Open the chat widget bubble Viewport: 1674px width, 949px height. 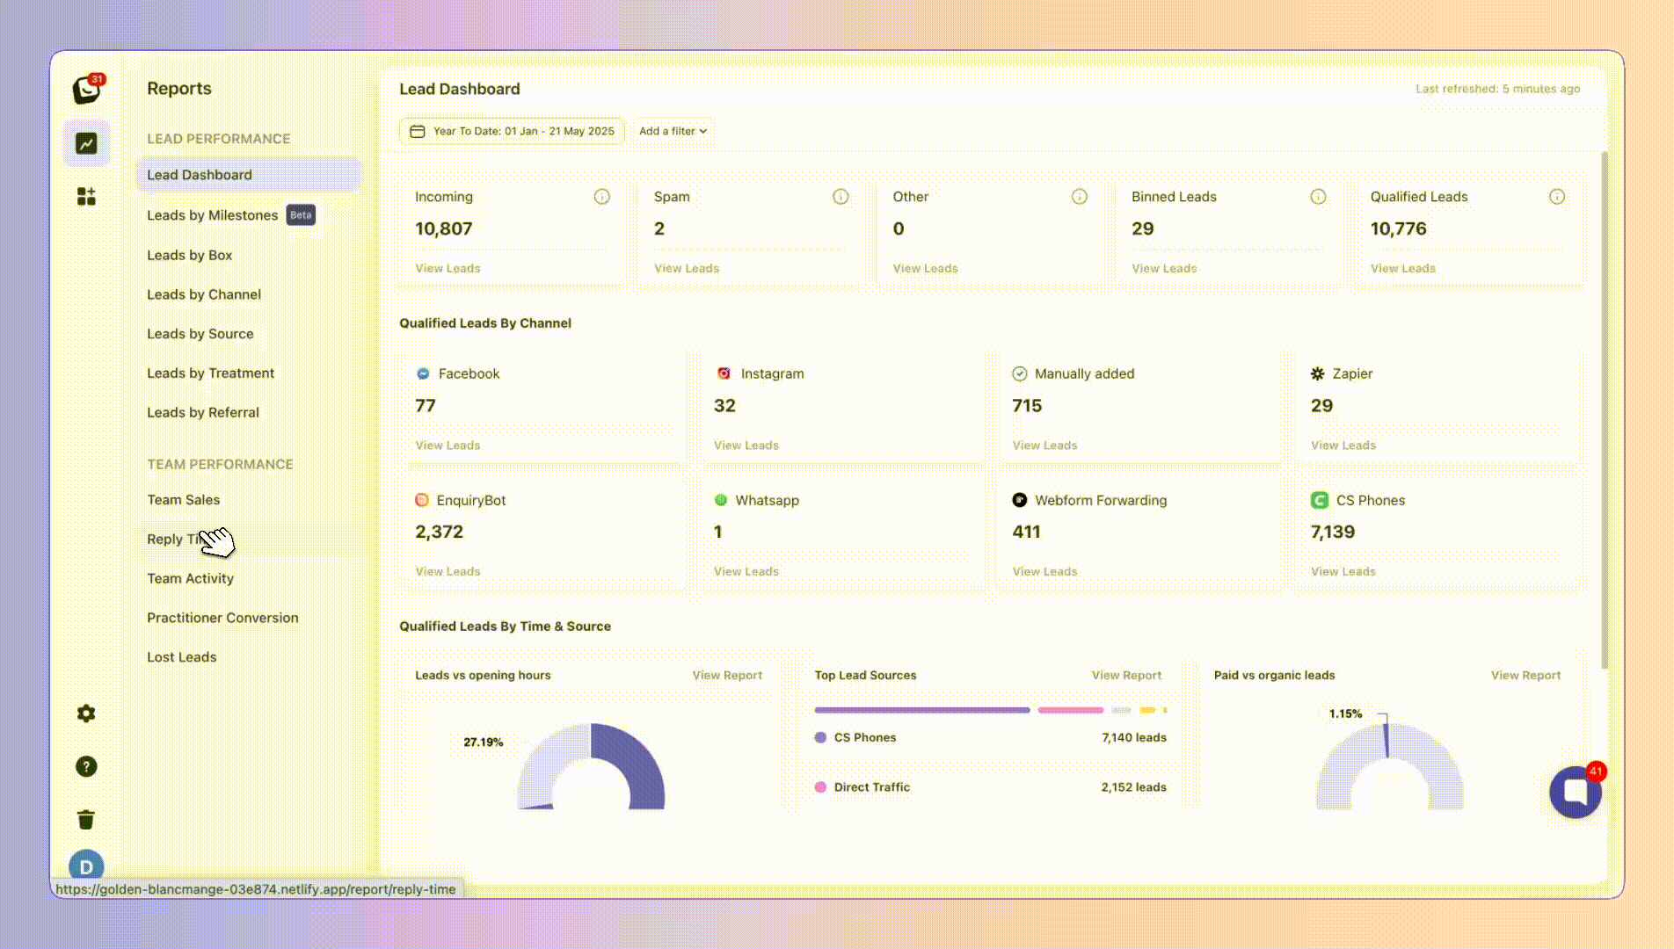1575,792
